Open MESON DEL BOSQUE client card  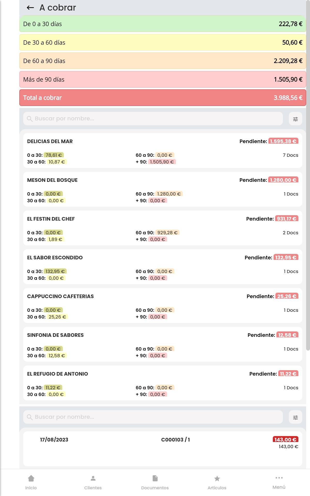(x=163, y=189)
